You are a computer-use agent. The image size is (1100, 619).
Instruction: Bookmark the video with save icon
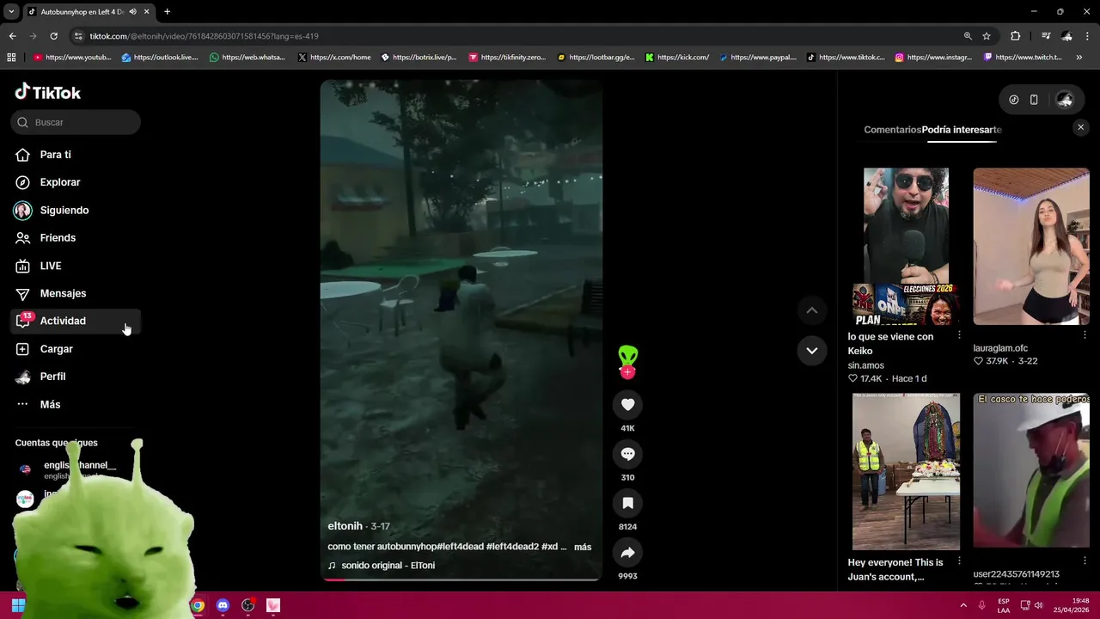pyautogui.click(x=627, y=503)
